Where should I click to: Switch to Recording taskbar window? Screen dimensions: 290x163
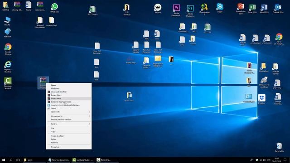point(107,160)
